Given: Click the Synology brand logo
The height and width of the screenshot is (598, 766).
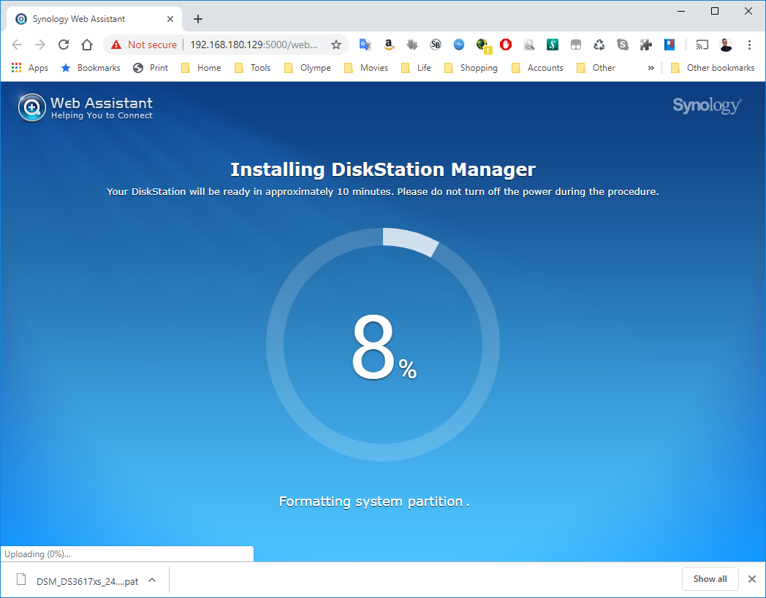Looking at the screenshot, I should click(x=707, y=105).
